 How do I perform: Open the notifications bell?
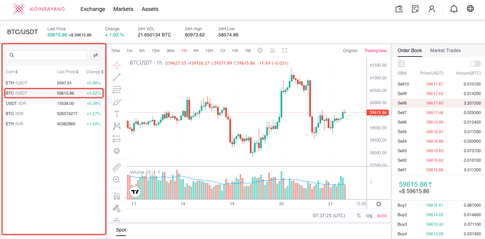click(x=454, y=9)
